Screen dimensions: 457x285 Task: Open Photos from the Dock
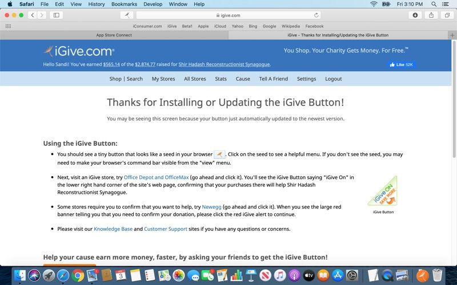[x=179, y=275]
